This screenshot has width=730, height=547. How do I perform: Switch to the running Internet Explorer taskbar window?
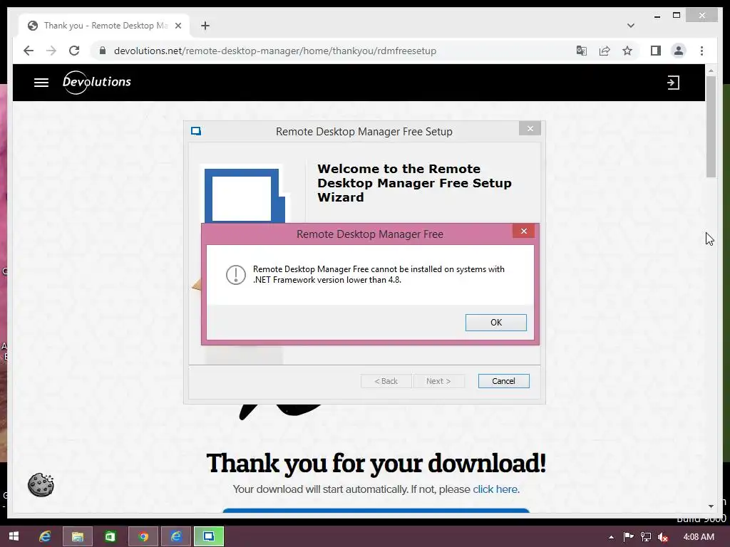(x=176, y=537)
